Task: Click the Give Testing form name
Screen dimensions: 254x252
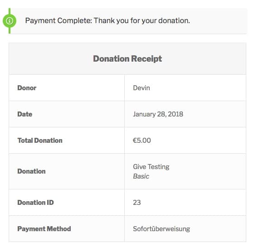Action: [x=151, y=167]
